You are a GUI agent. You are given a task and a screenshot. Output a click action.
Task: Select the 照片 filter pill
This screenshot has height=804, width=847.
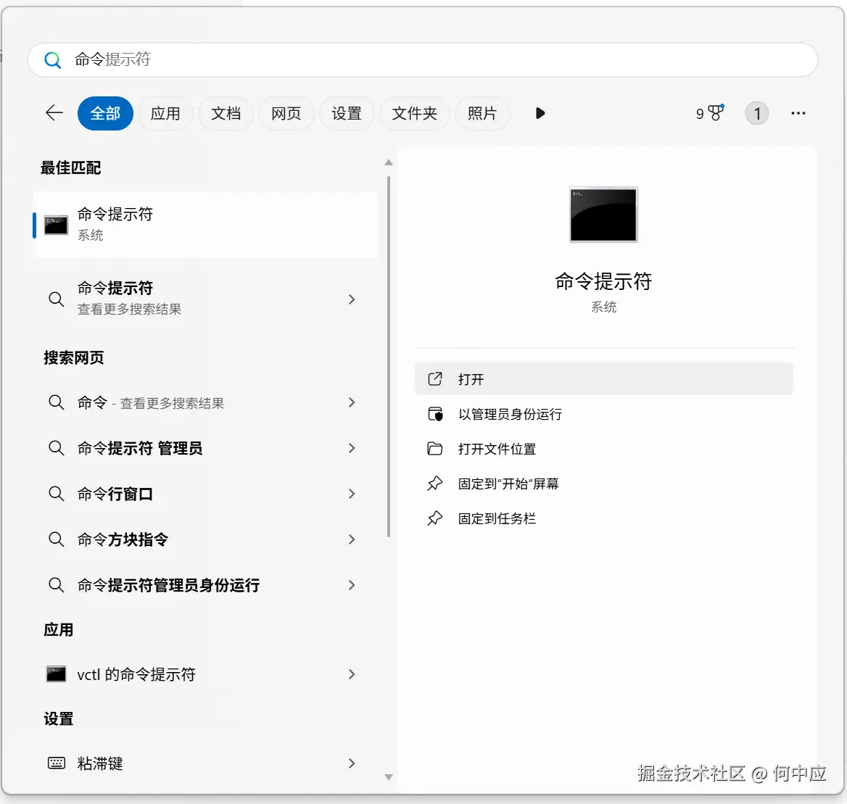coord(483,113)
